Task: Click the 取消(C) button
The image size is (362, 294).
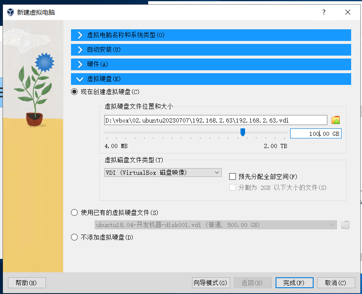Action: (336, 283)
